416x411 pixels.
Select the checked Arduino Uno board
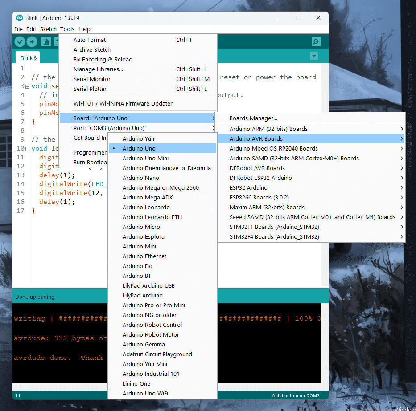(x=162, y=148)
